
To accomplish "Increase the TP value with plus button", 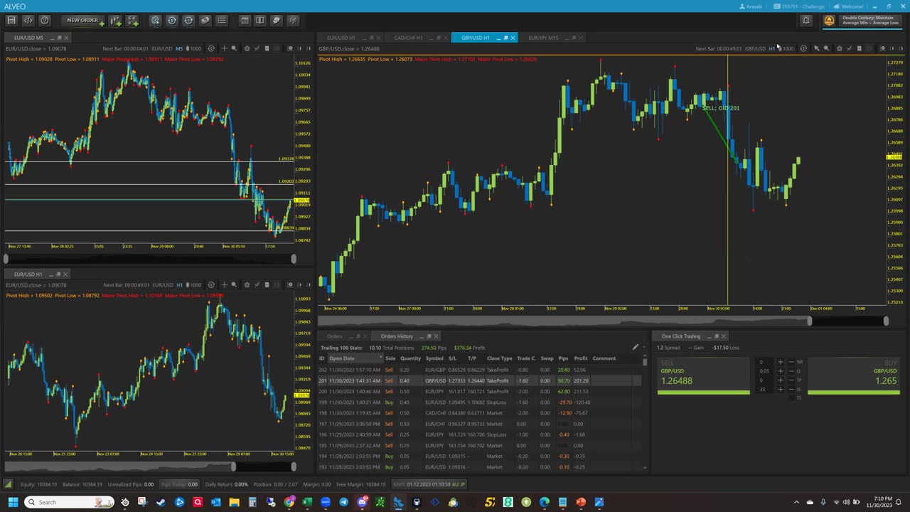I will point(781,380).
